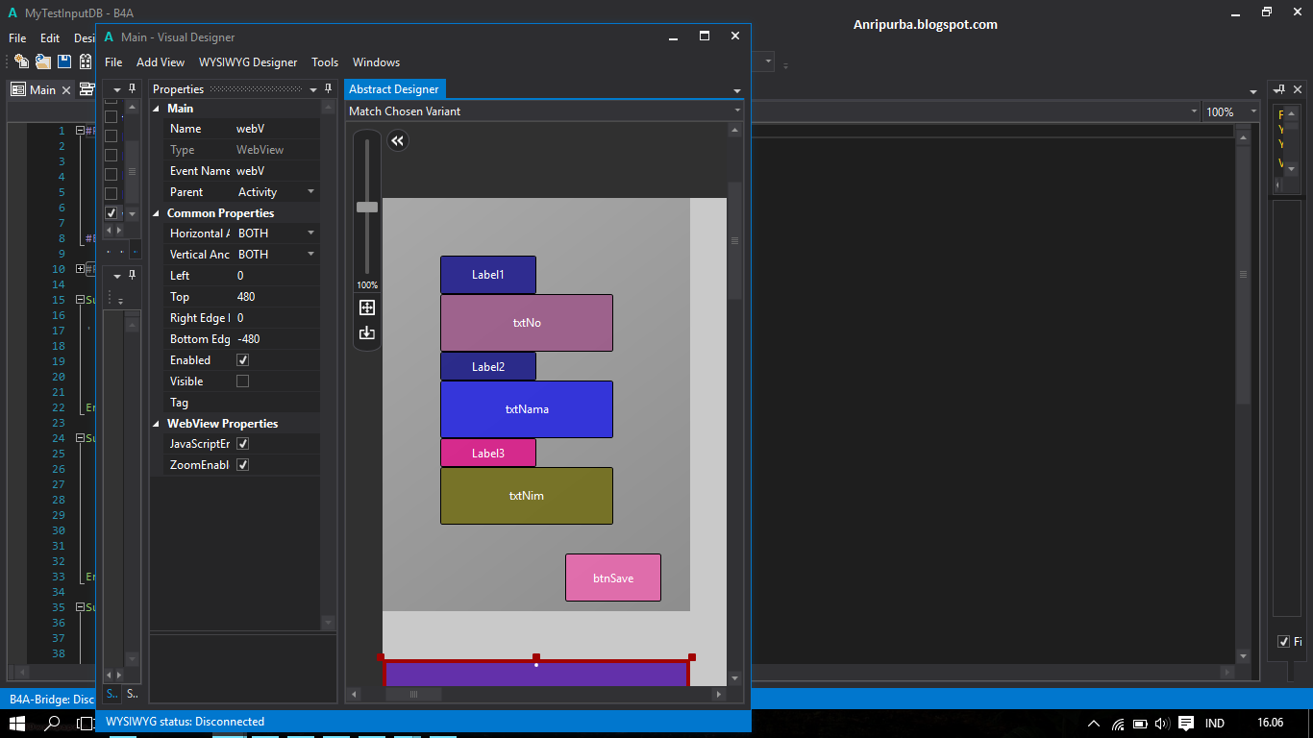
Task: Click the floppy disk save icon in B4A toolbar
Action: pyautogui.click(x=64, y=61)
